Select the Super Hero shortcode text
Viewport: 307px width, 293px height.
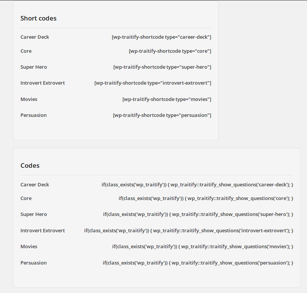coord(162,67)
